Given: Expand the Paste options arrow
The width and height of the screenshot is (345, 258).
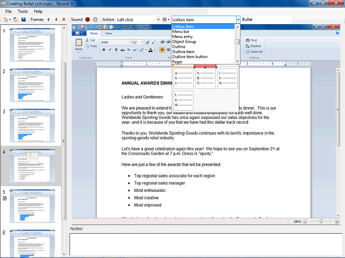Looking at the screenshot, I should point(79,52).
